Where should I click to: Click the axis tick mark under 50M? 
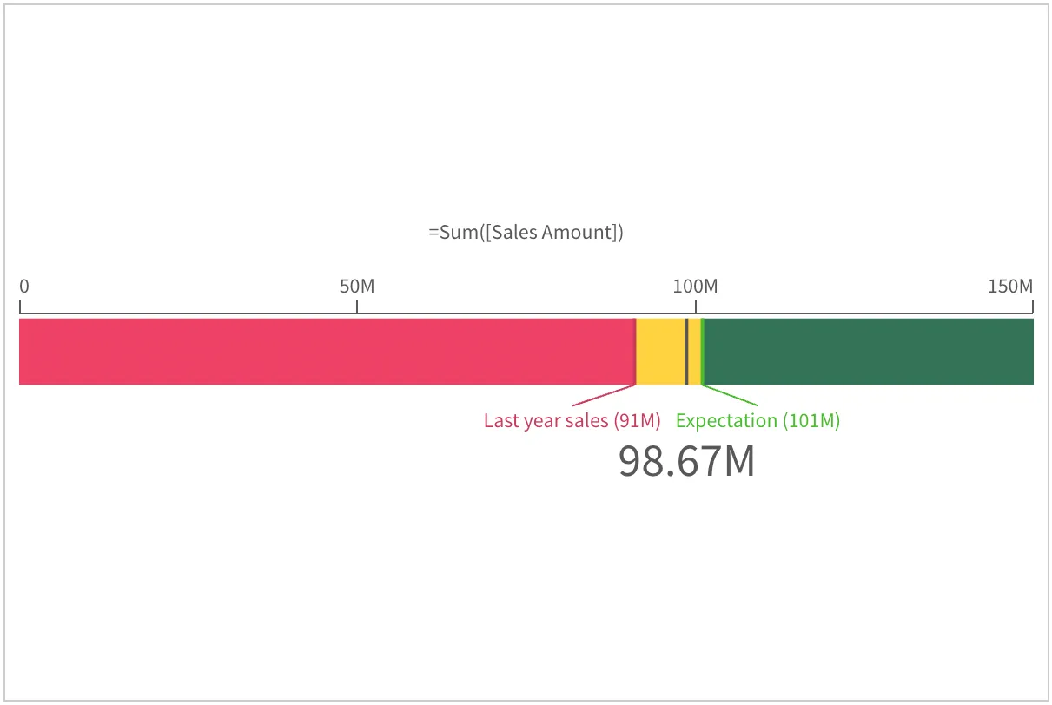[357, 306]
